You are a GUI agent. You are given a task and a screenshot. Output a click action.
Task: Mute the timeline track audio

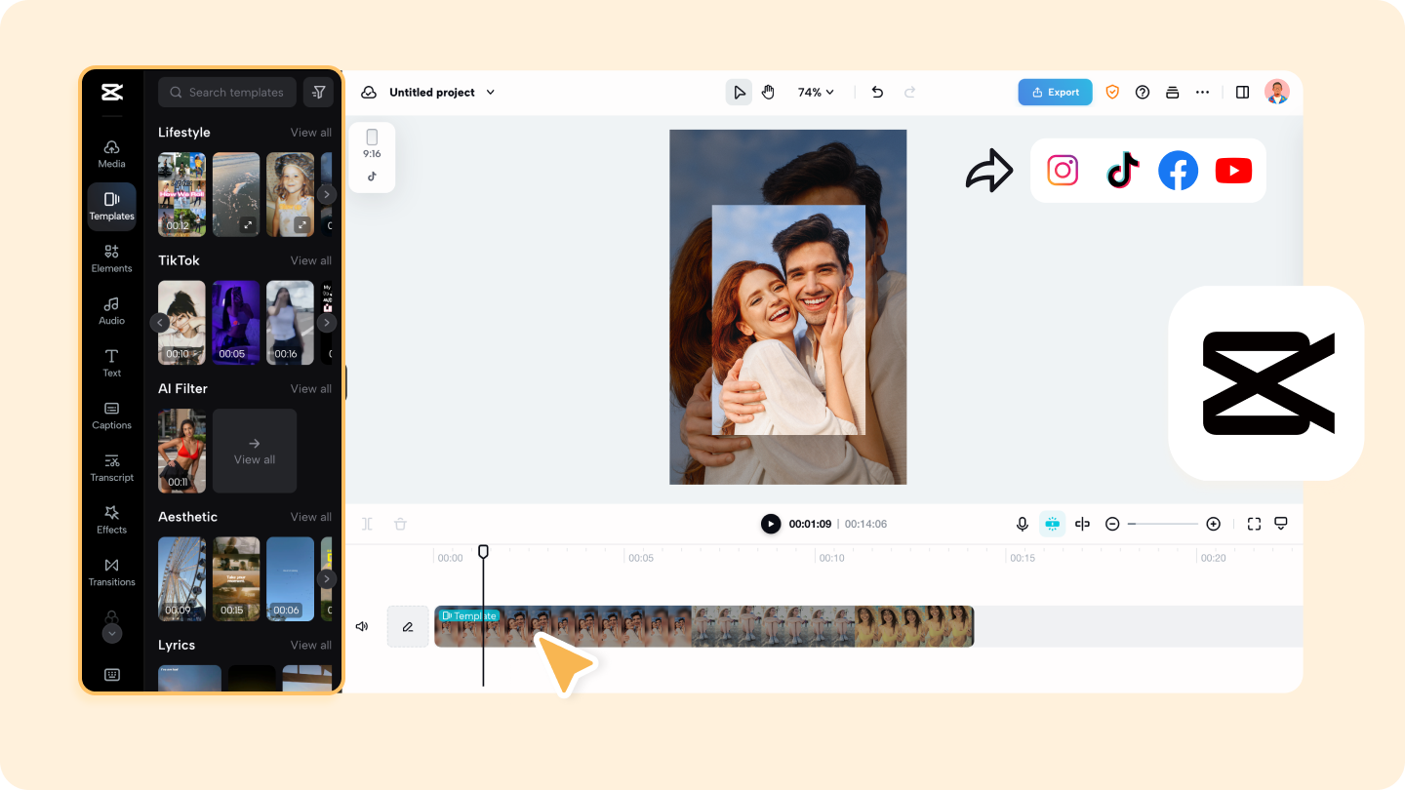coord(362,626)
